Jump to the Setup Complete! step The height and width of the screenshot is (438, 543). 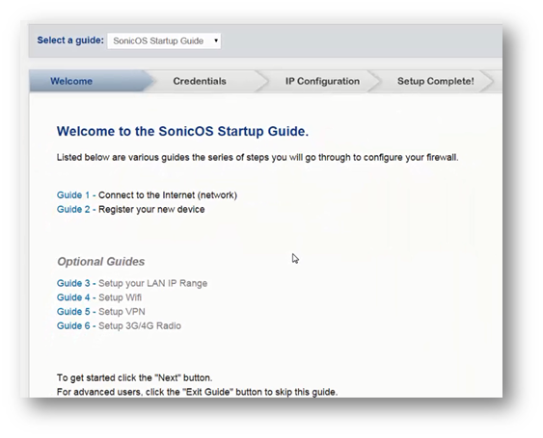point(436,81)
